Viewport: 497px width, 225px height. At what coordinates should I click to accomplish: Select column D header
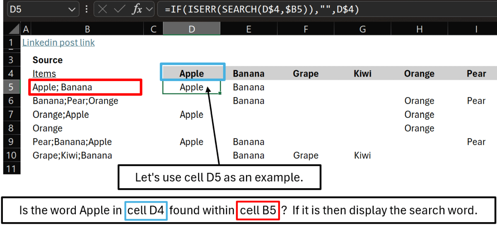coord(191,29)
